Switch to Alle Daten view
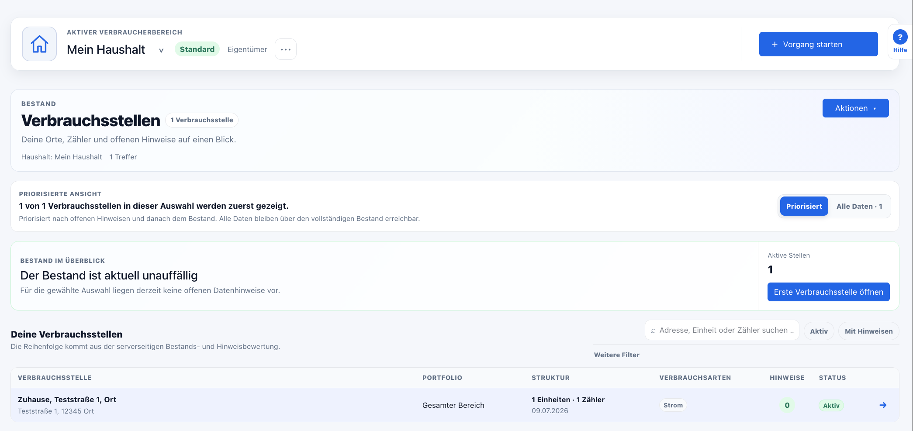This screenshot has width=913, height=431. point(859,206)
